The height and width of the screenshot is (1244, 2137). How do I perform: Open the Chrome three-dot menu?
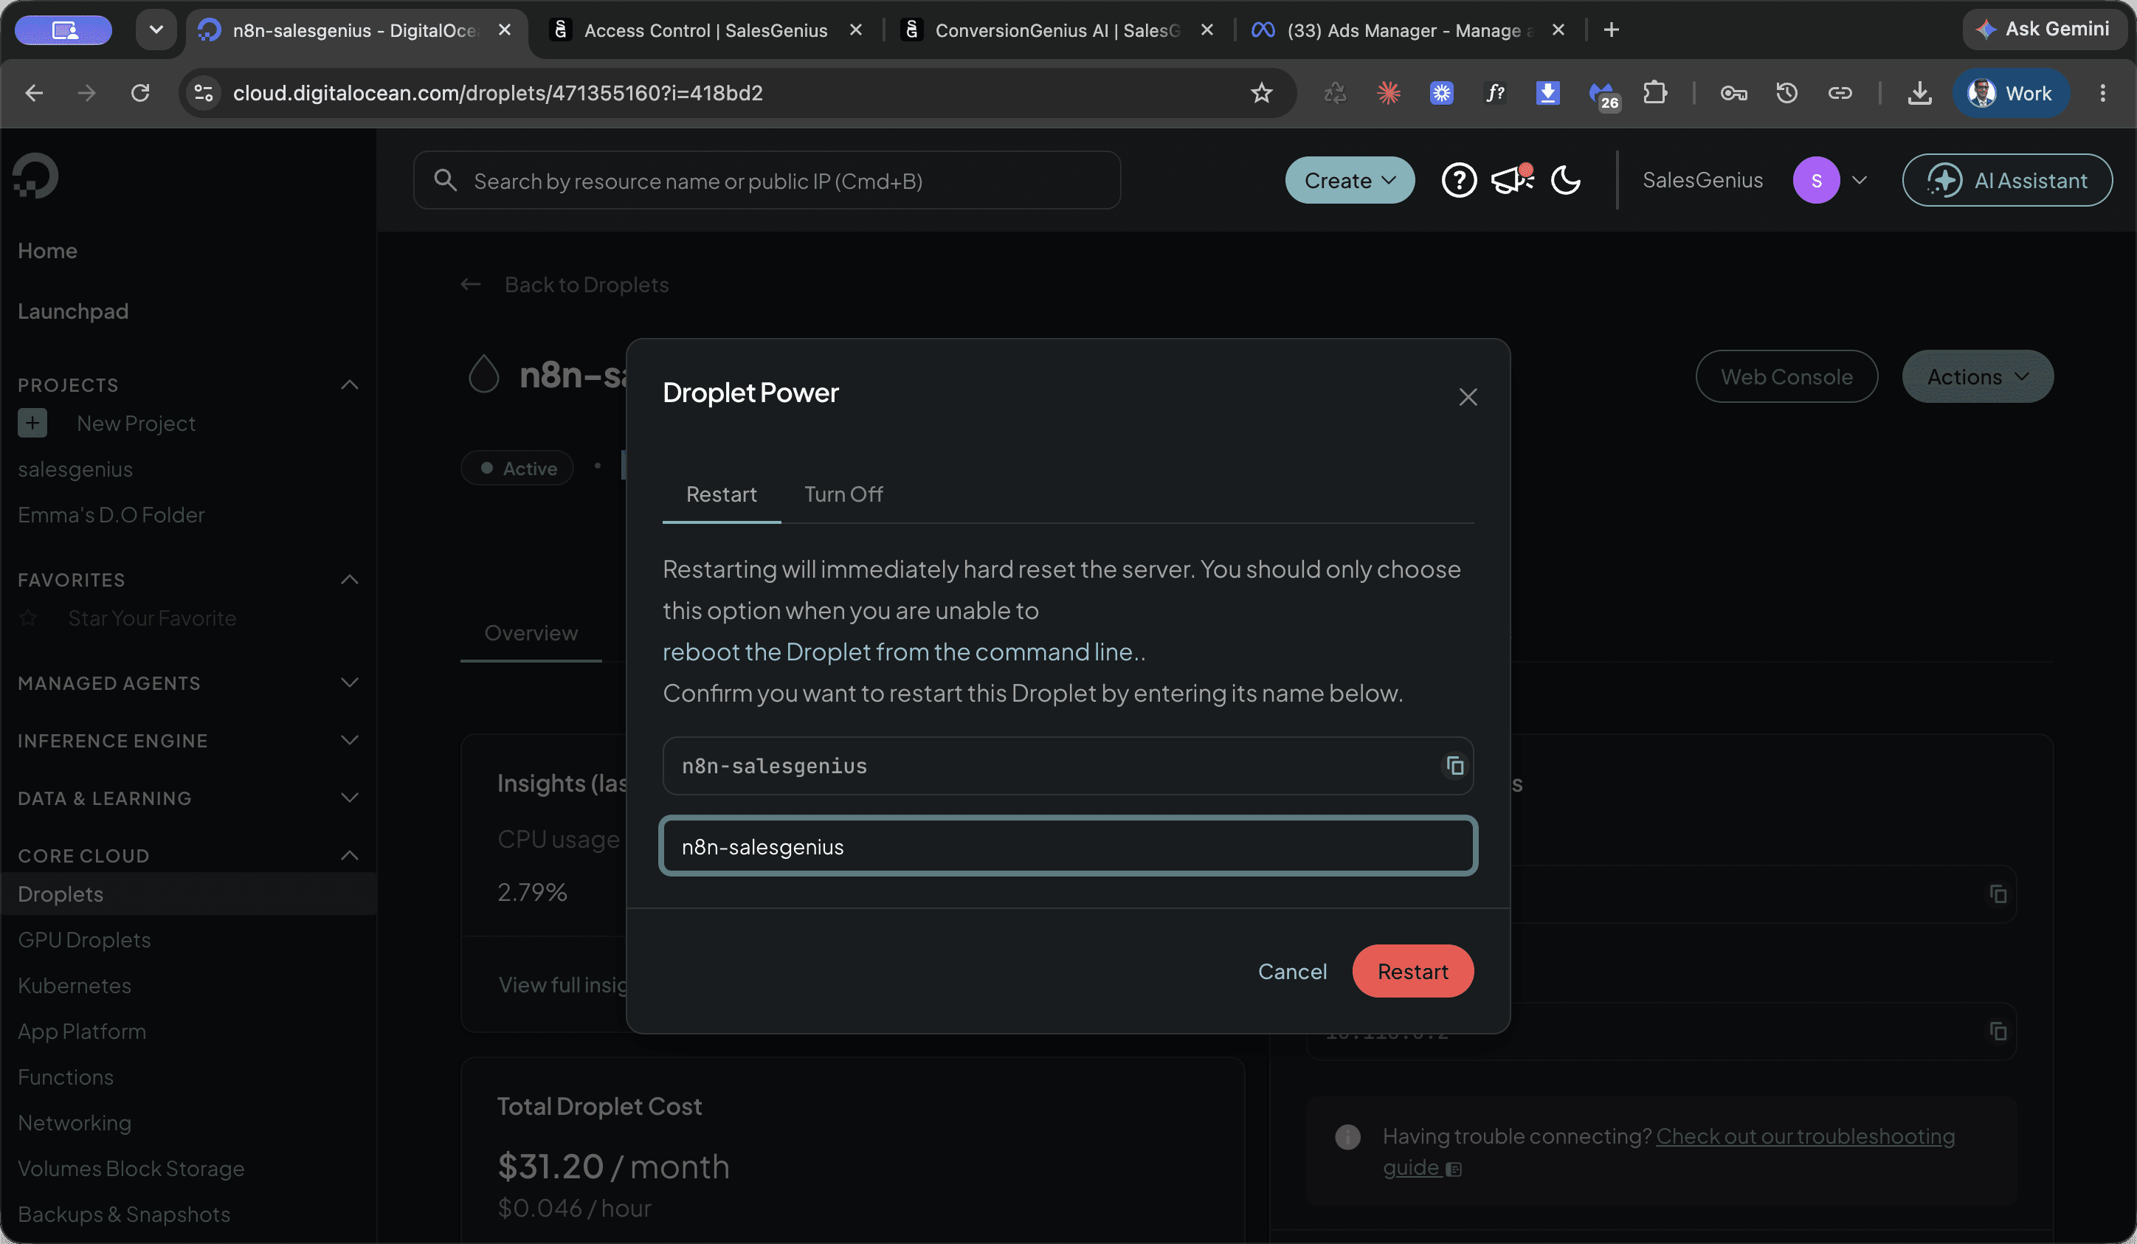[x=2102, y=92]
